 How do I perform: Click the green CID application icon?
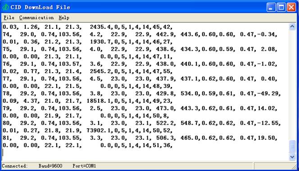pos(5,7)
